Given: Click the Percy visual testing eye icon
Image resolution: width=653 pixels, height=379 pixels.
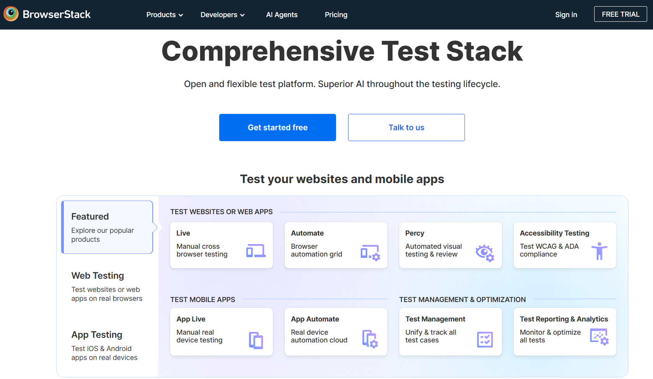Looking at the screenshot, I should click(484, 253).
